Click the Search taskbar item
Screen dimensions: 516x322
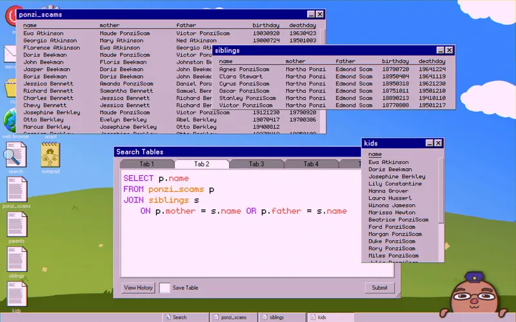(186, 317)
